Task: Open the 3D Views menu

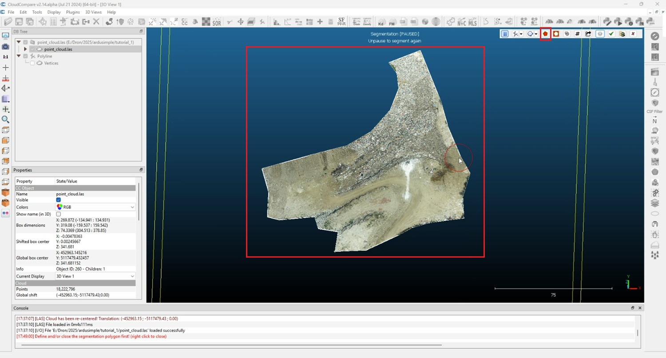Action: (x=93, y=12)
